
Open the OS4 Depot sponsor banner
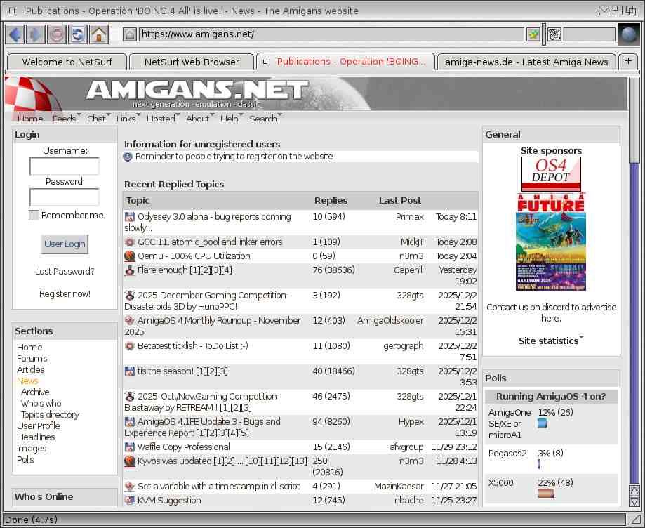coord(551,173)
